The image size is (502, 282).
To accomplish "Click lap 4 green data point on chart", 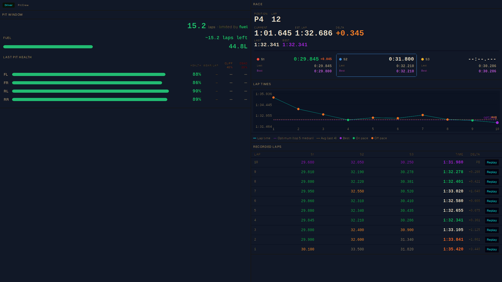I will (348, 120).
